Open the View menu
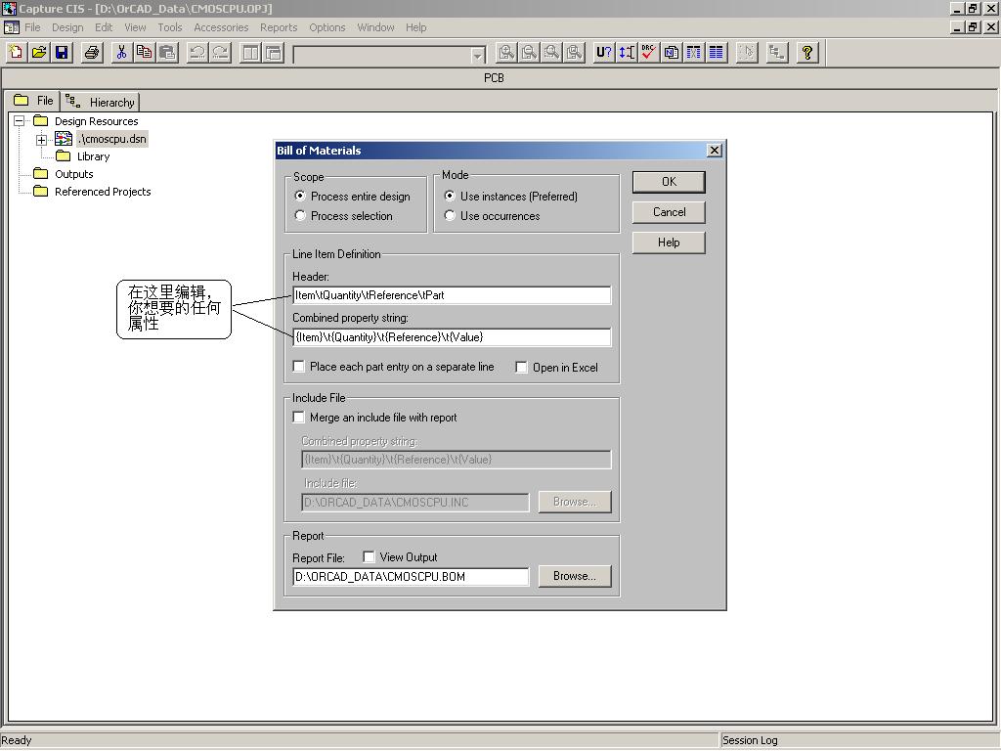 (x=135, y=27)
